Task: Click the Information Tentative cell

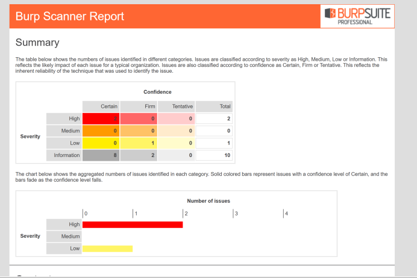Action: point(177,155)
